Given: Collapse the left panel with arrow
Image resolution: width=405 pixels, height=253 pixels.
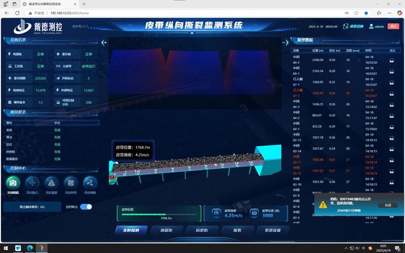Looking at the screenshot, I should pyautogui.click(x=104, y=43).
